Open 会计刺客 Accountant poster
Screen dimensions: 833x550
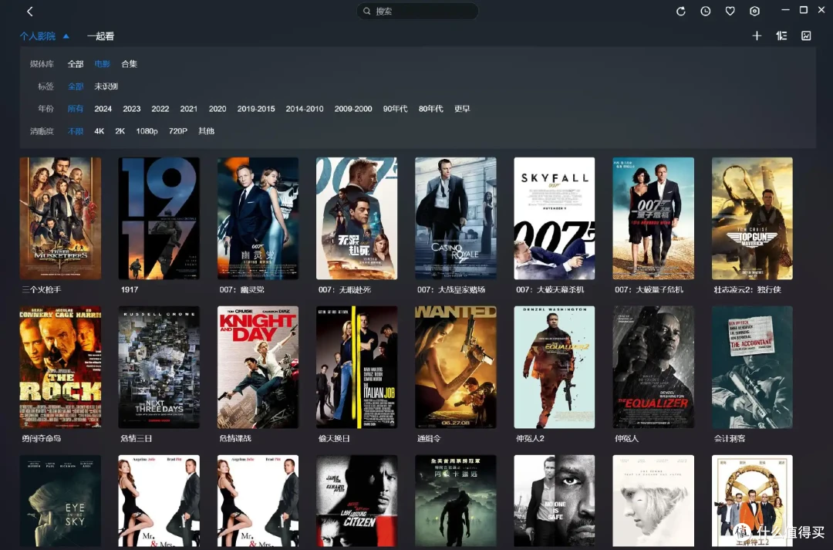752,366
